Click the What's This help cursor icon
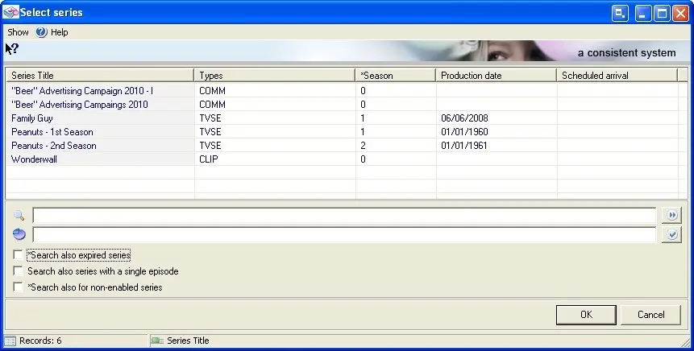 (12, 49)
